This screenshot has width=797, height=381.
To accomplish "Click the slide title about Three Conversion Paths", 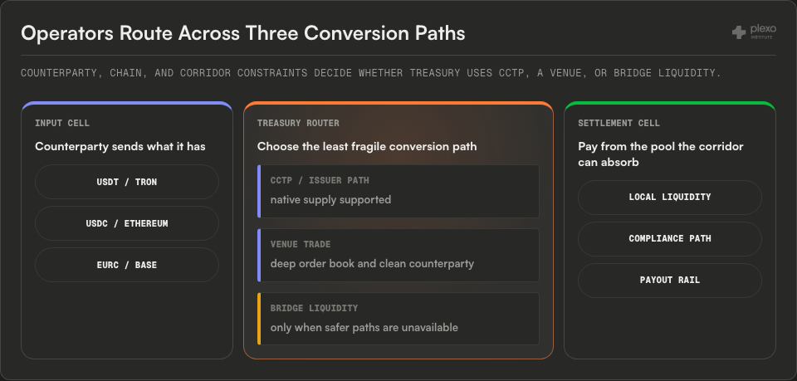I will pos(243,33).
